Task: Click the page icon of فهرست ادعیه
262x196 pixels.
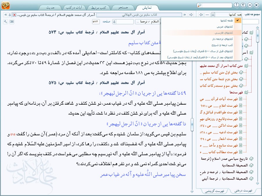Action: point(240,132)
